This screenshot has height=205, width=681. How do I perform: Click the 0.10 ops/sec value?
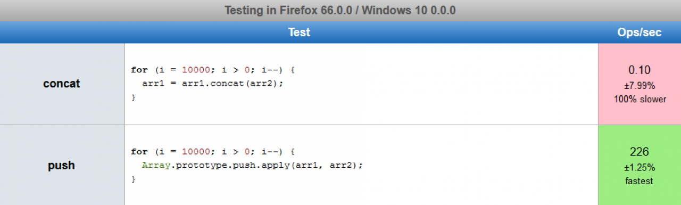[x=640, y=70]
